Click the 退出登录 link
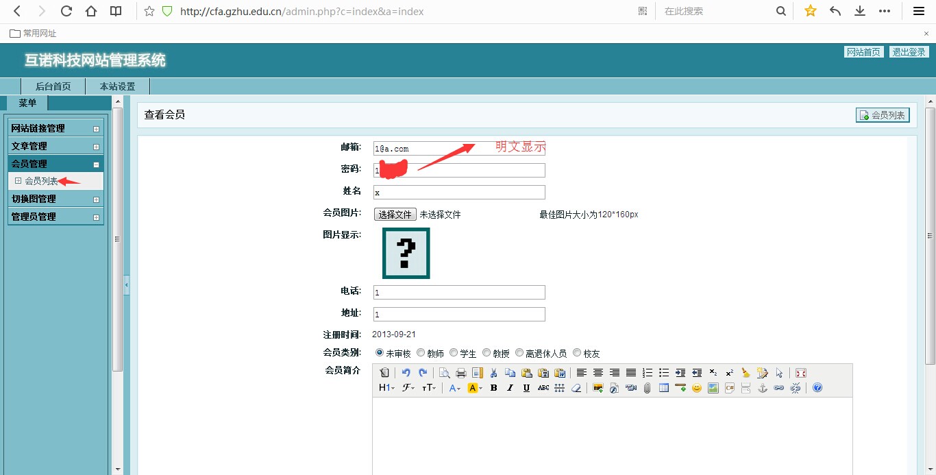 (909, 52)
